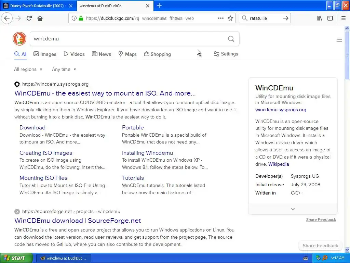
Task: Open the Tutorials sublink
Action: [x=133, y=178]
